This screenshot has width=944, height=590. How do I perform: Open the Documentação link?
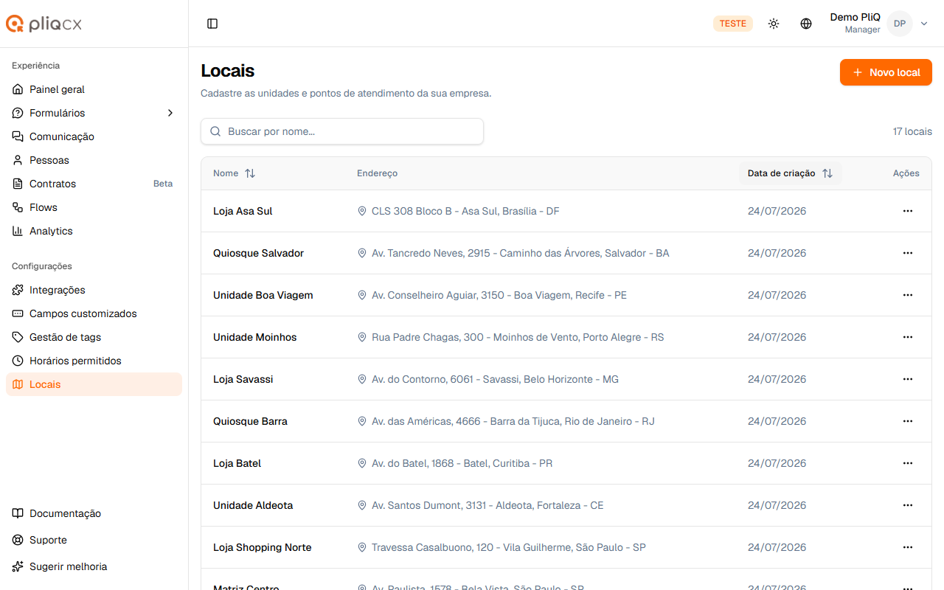[94, 513]
